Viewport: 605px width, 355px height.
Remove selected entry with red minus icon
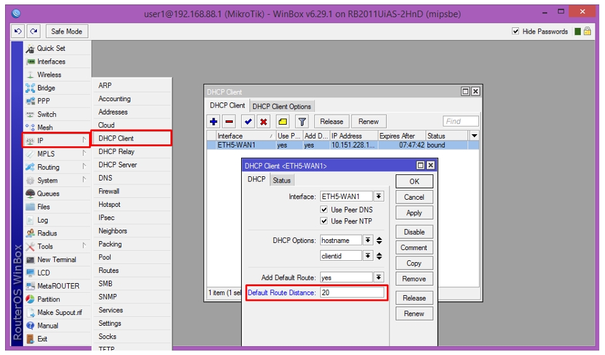coord(229,122)
